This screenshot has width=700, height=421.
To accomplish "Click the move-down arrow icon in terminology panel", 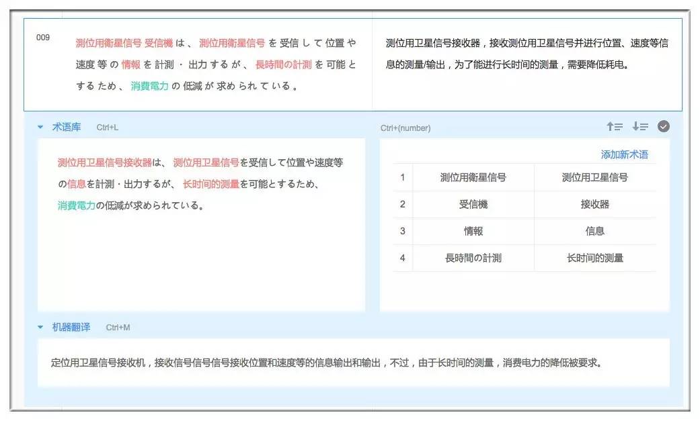I will pos(639,127).
